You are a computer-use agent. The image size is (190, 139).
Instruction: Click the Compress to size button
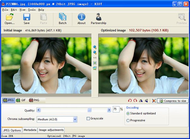coord(173,101)
